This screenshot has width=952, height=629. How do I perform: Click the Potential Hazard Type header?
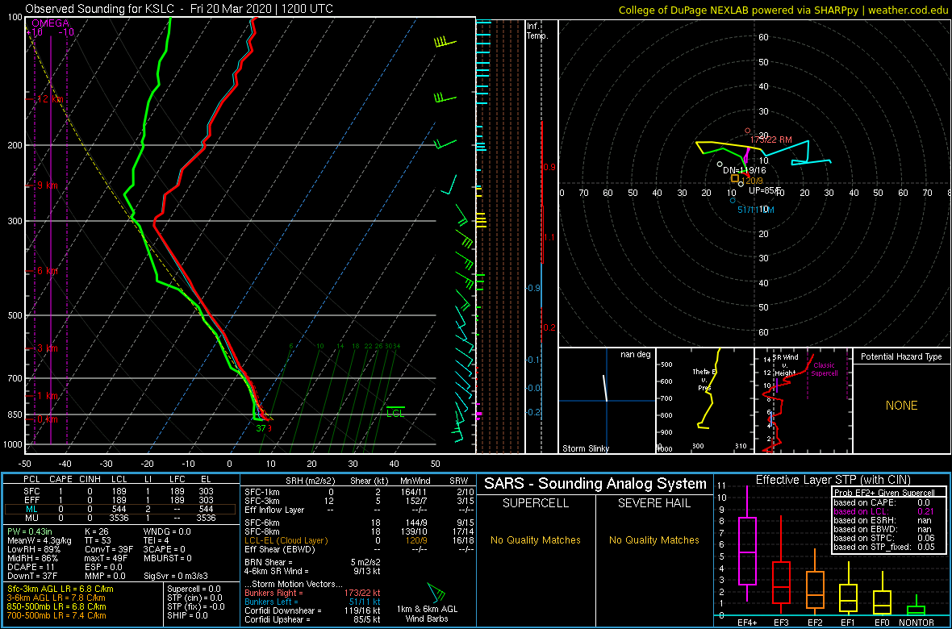point(902,356)
